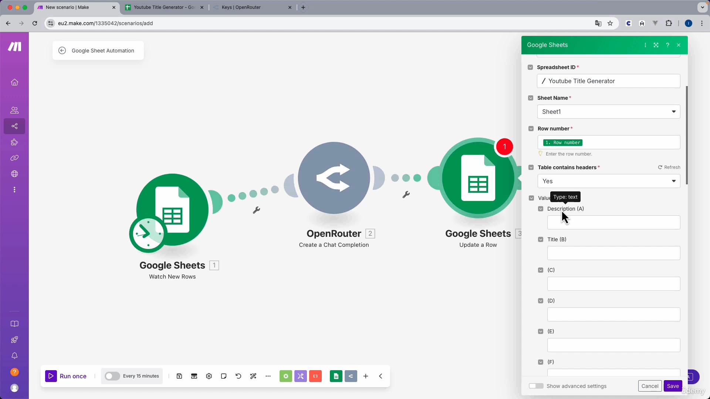Image resolution: width=710 pixels, height=399 pixels.
Task: Click the wrench between OpenRouter and Sheets
Action: 406,195
